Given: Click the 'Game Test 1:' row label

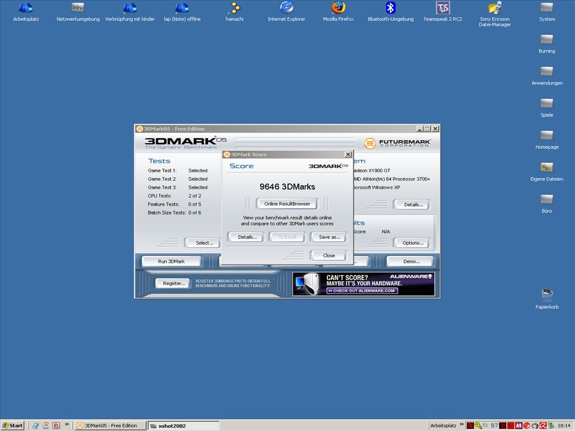Looking at the screenshot, I should tap(162, 171).
